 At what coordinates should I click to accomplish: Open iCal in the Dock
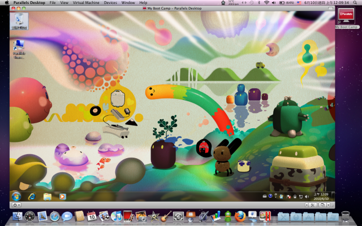click(92, 216)
